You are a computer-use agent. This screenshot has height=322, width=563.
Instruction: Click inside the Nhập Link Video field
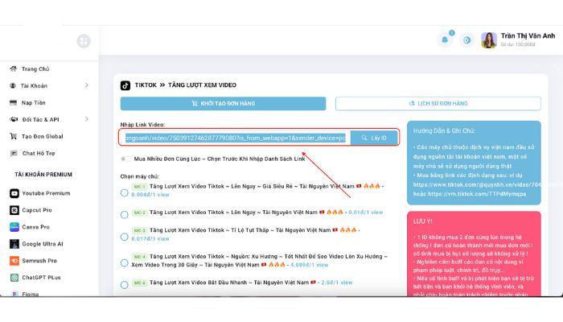coord(235,138)
